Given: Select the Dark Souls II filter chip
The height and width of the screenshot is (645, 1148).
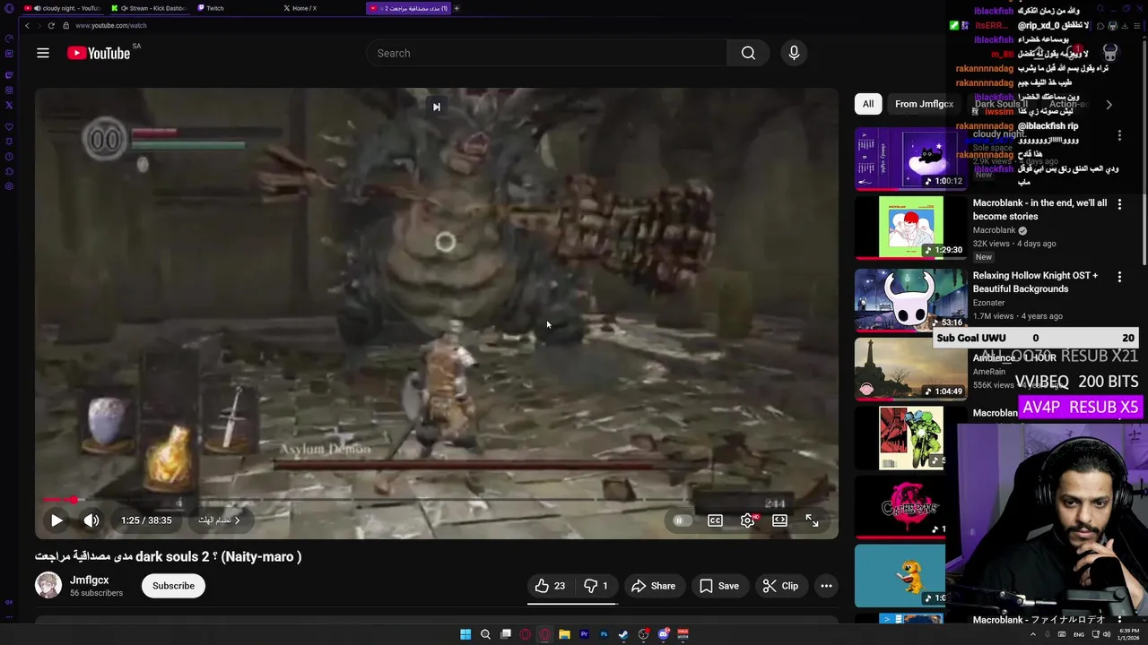Looking at the screenshot, I should 1001,104.
